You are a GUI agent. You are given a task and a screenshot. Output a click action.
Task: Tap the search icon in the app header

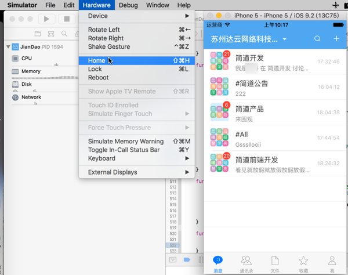pyautogui.click(x=317, y=39)
